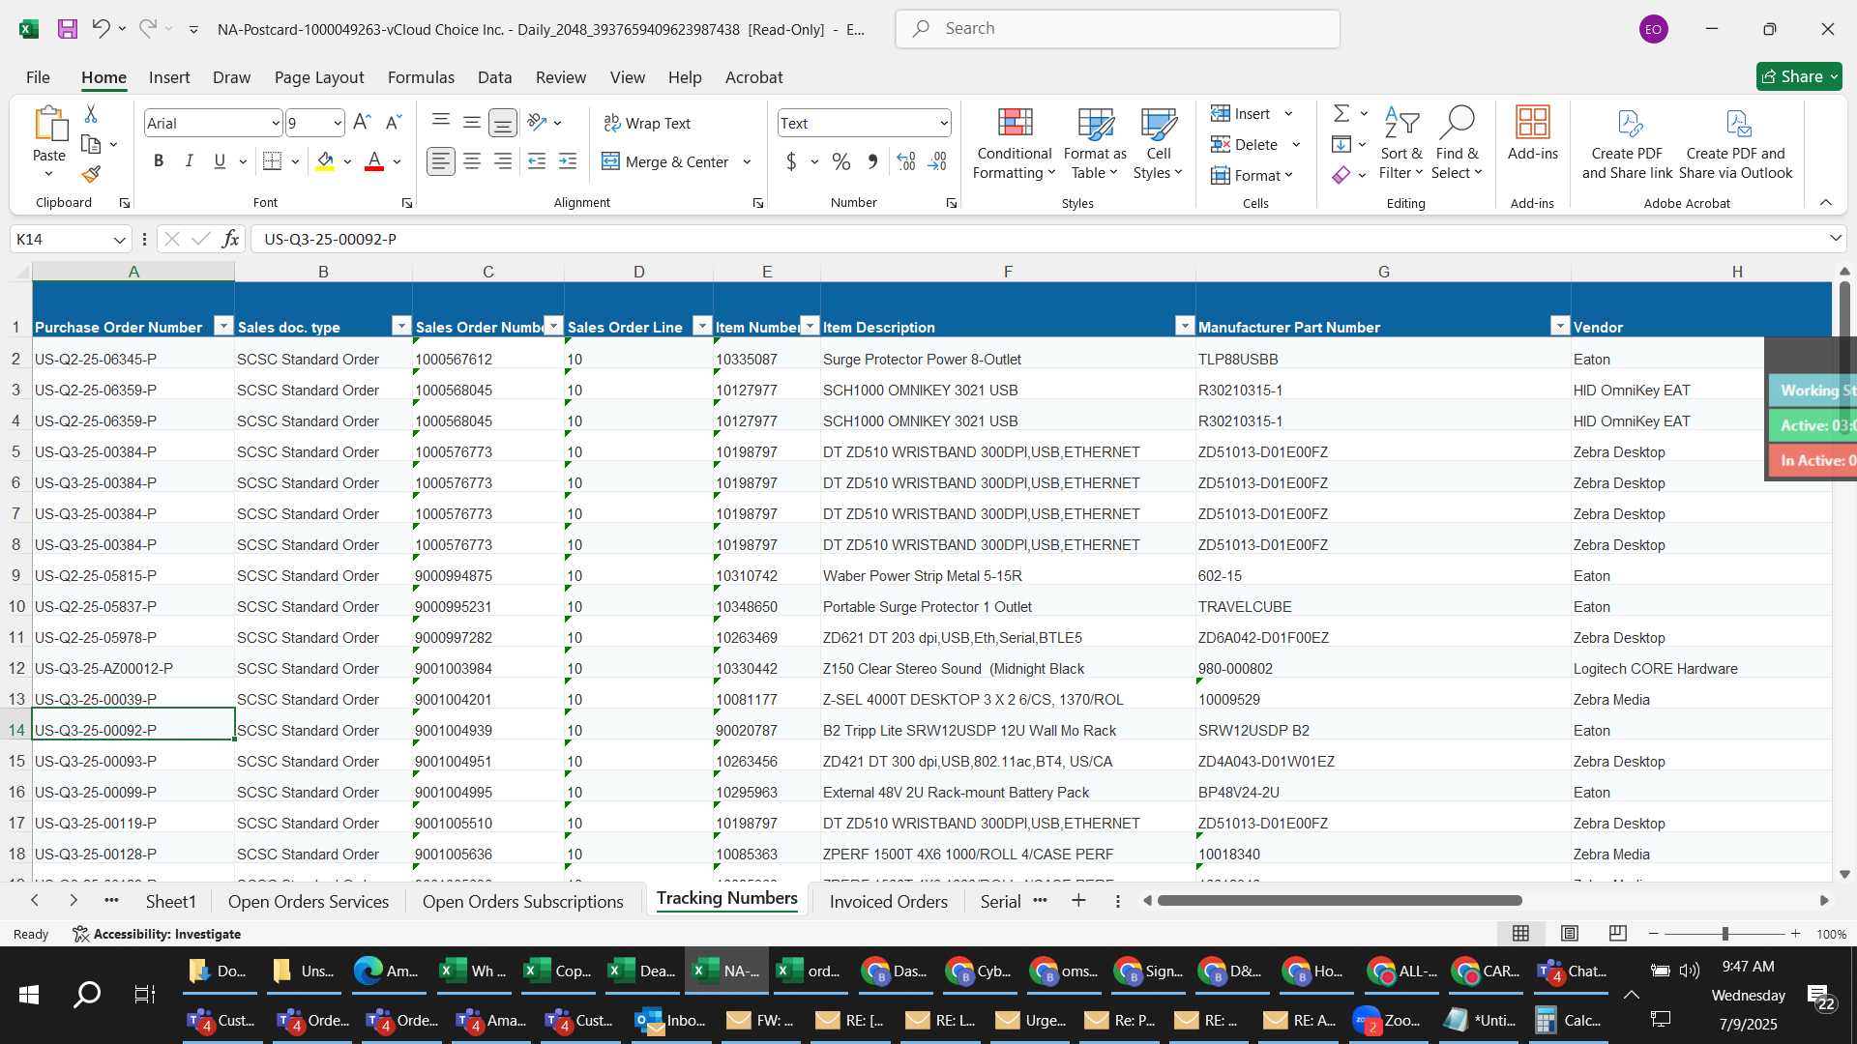This screenshot has height=1044, width=1857.
Task: Open the Open Orders Services sheet
Action: click(x=309, y=902)
